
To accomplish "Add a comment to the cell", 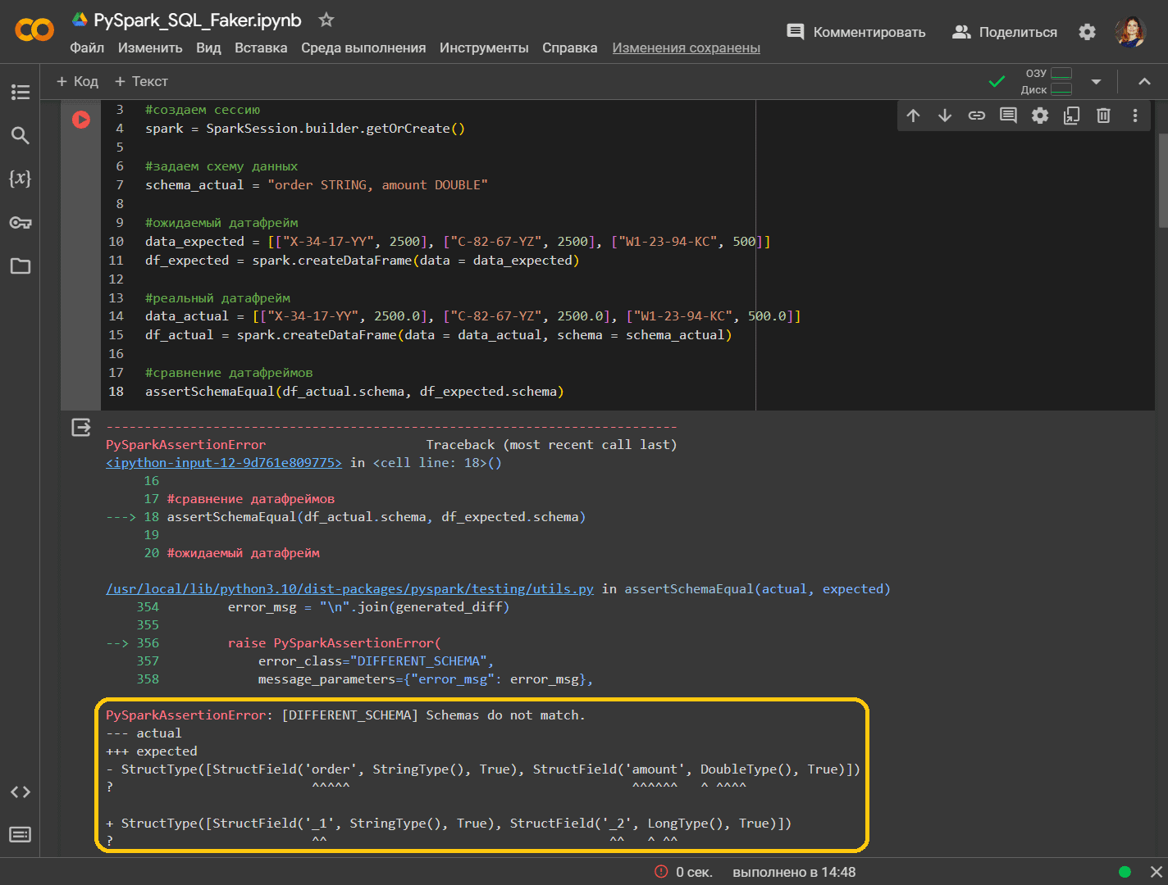I will point(1008,116).
